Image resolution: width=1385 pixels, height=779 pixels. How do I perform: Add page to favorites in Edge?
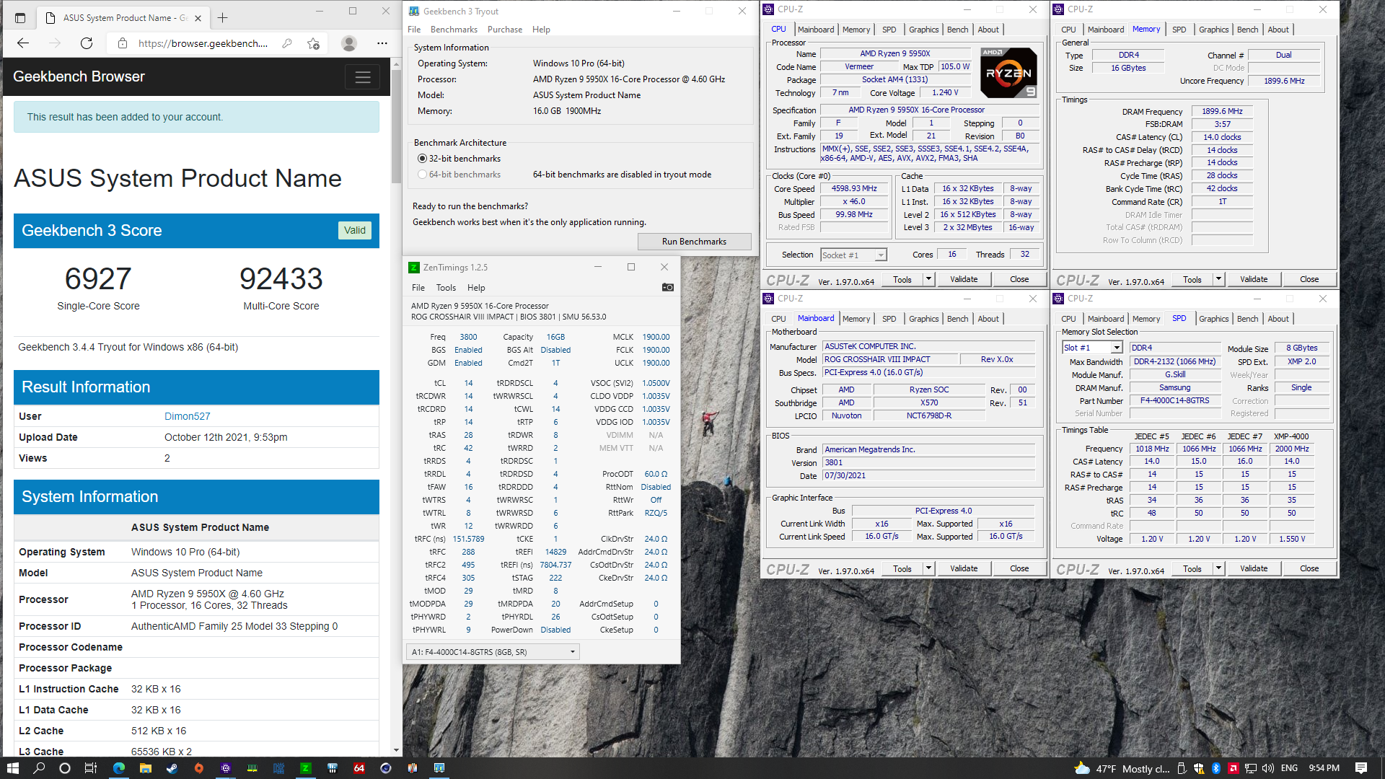point(313,43)
